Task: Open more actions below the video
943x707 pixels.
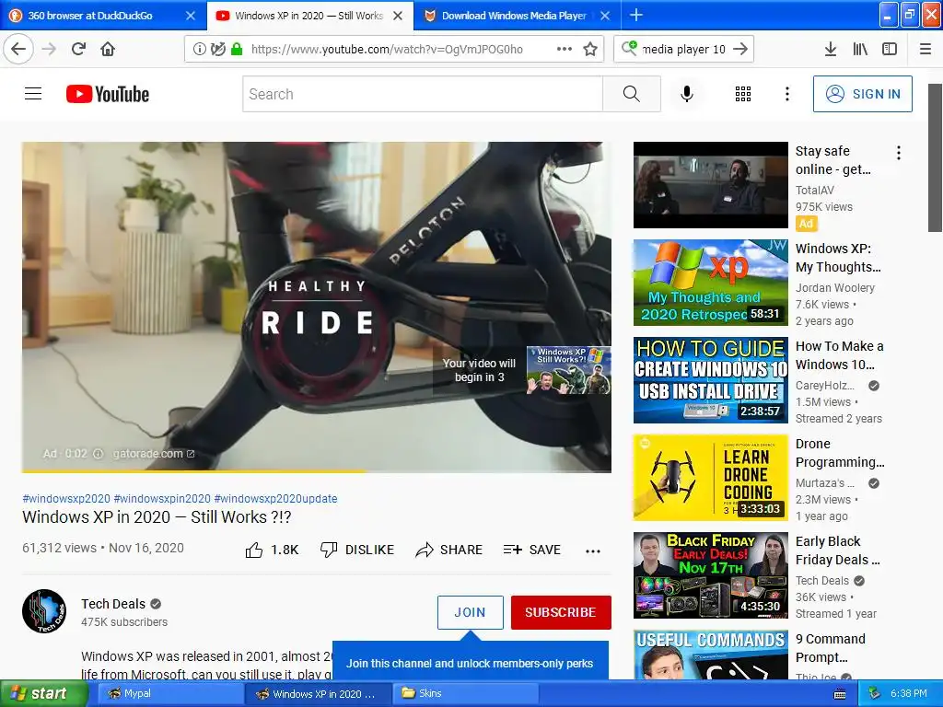Action: [x=593, y=551]
